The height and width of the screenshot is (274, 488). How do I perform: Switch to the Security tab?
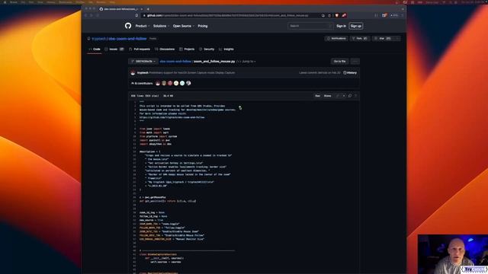tap(207, 49)
